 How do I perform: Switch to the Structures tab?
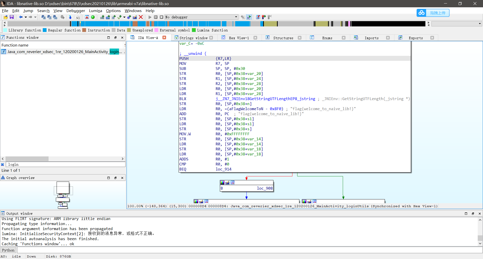[x=283, y=38]
